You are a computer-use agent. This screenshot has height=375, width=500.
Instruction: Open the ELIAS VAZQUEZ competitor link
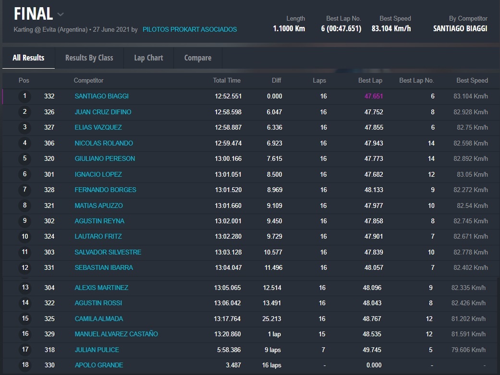coord(98,127)
